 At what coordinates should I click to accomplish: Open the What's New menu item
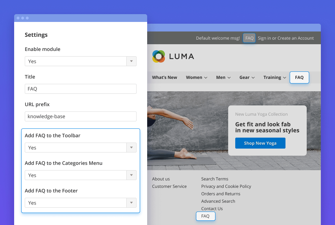[164, 77]
